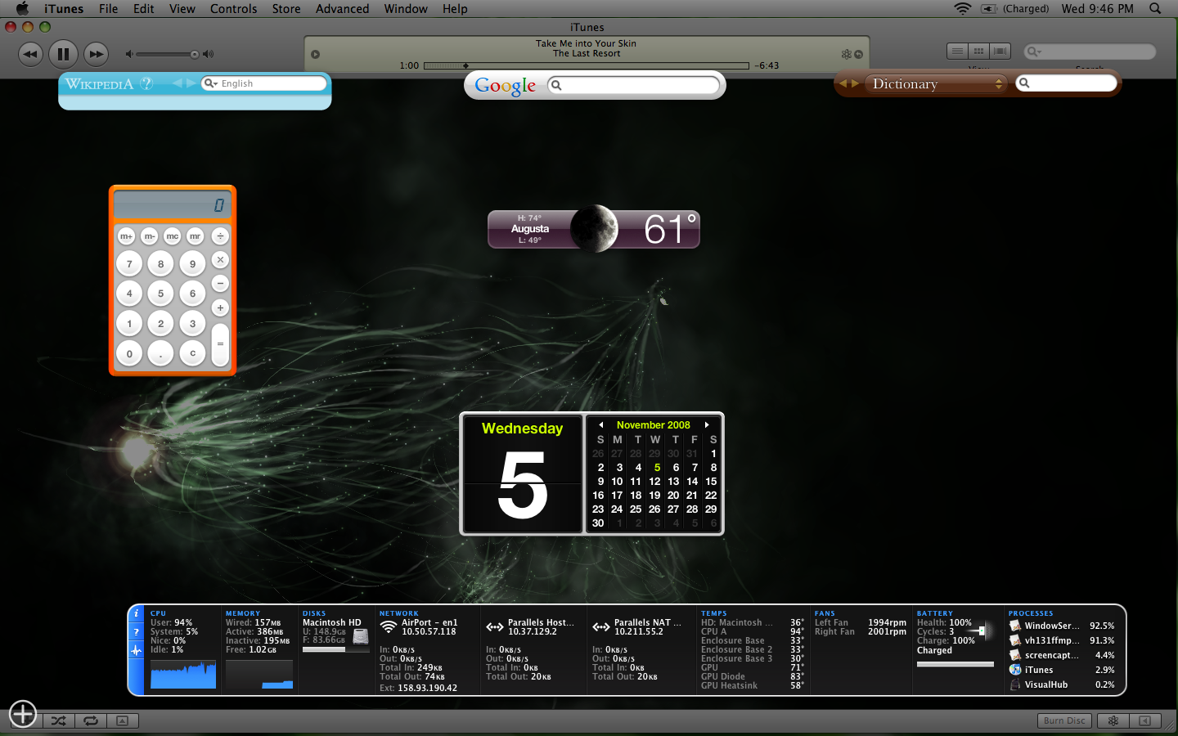Open Wikipedia search language dropdown
This screenshot has height=736, width=1178.
pos(211,83)
